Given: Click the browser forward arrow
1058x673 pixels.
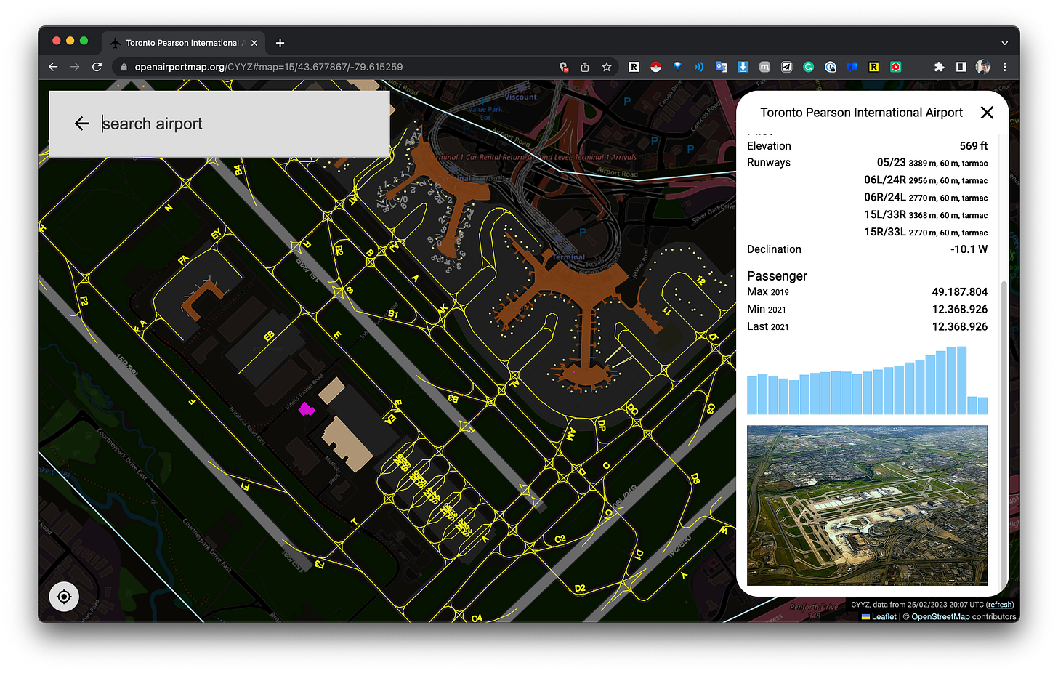Looking at the screenshot, I should [x=75, y=67].
